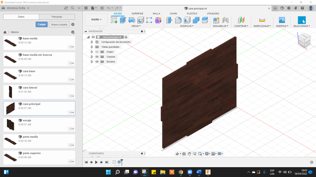Hide the Bocetos folder with eye icon
Screen dimensions: 316x177
click(97, 62)
